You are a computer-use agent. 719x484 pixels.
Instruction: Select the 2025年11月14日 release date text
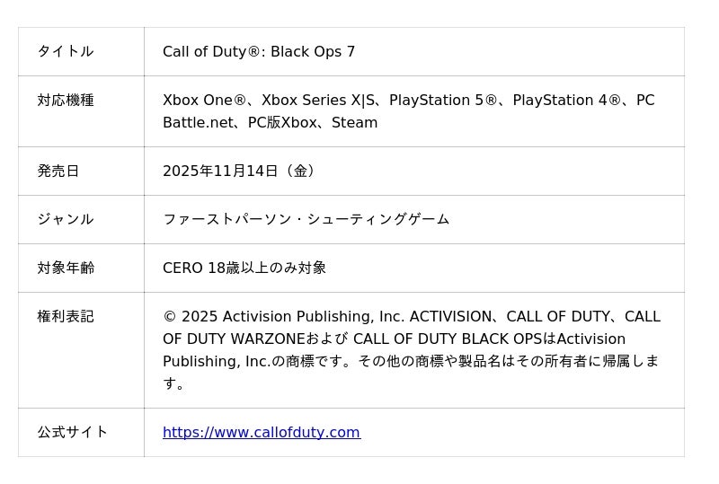coord(220,171)
